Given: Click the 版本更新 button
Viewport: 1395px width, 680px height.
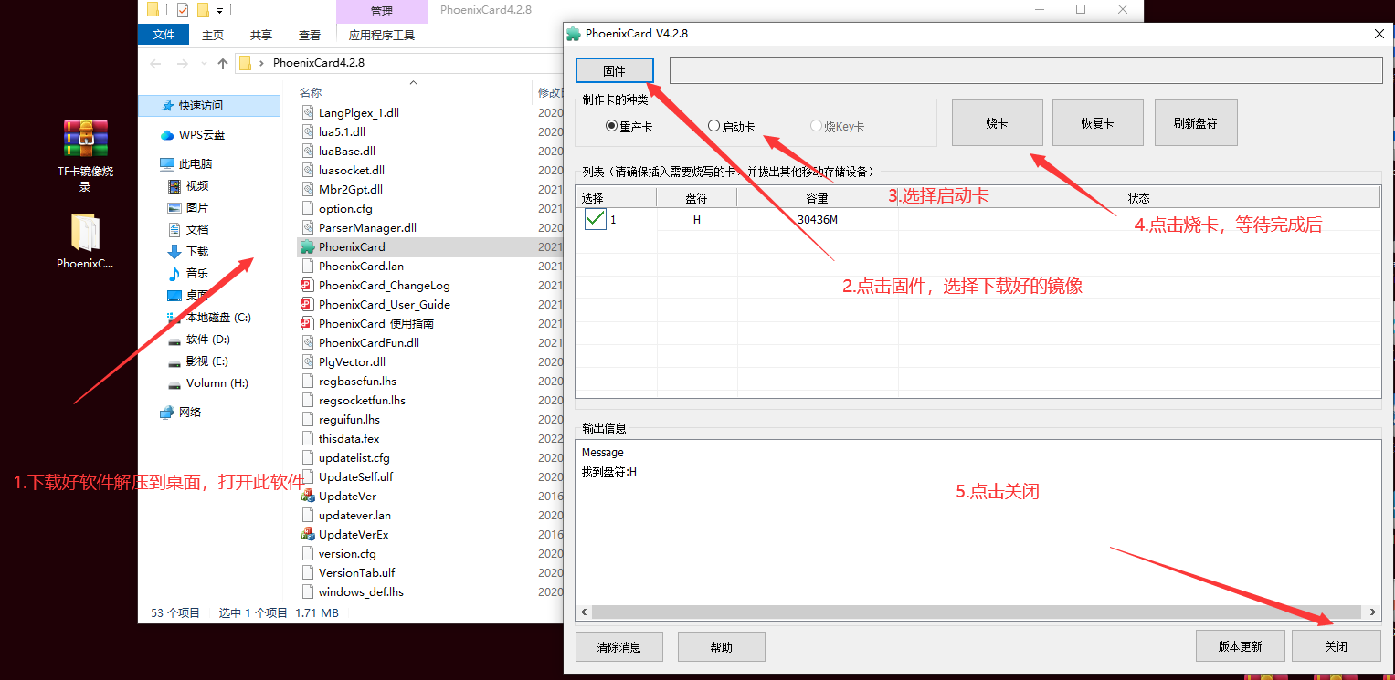Looking at the screenshot, I should point(1240,645).
